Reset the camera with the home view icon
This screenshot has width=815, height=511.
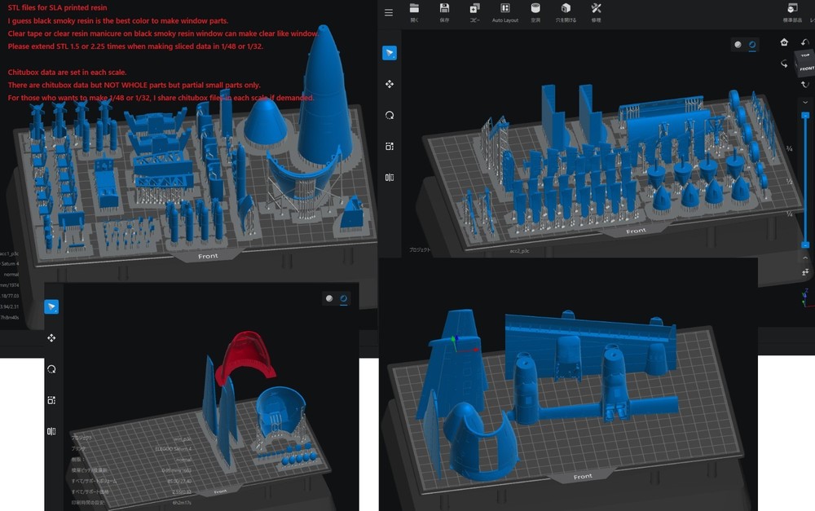coord(784,42)
